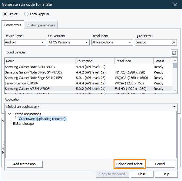This screenshot has width=182, height=181.
Task: Open the Resolution dropdown
Action: point(112,42)
